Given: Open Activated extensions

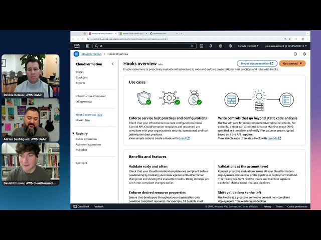Looking at the screenshot, I should tap(88, 144).
